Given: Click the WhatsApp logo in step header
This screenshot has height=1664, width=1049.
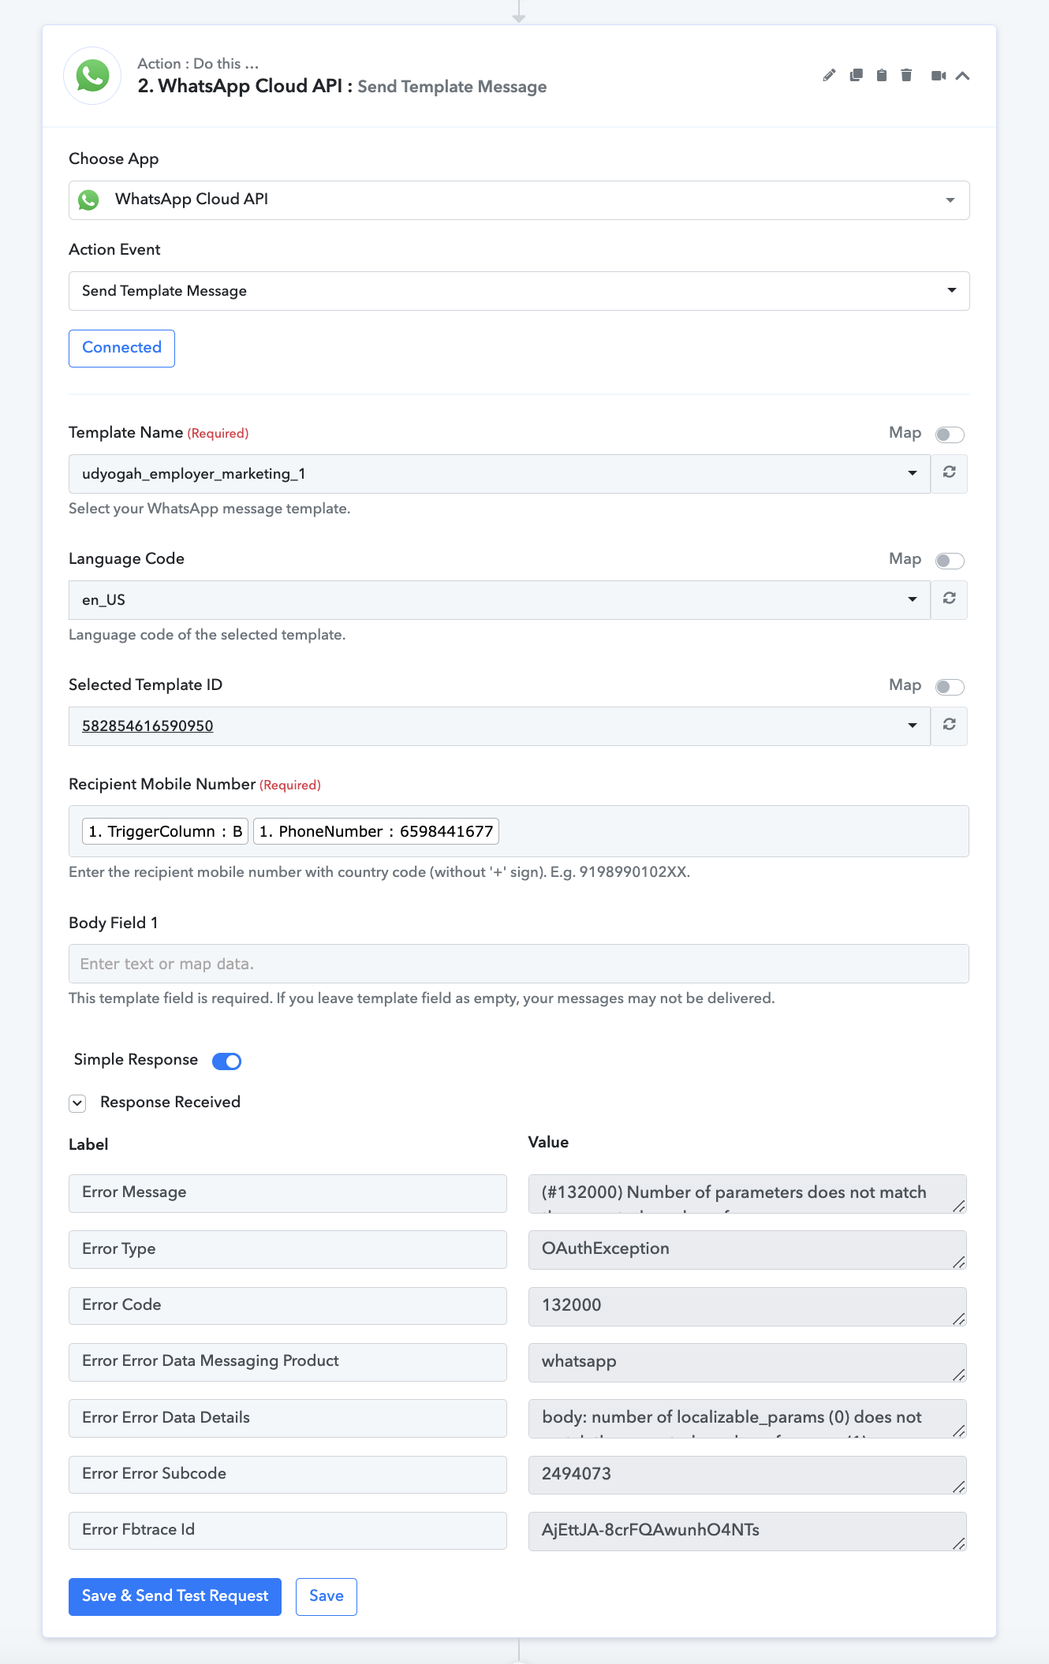Looking at the screenshot, I should 92,76.
